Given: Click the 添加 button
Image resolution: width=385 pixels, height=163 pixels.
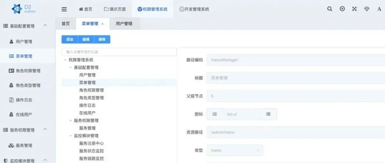Looking at the screenshot, I should (70, 39).
